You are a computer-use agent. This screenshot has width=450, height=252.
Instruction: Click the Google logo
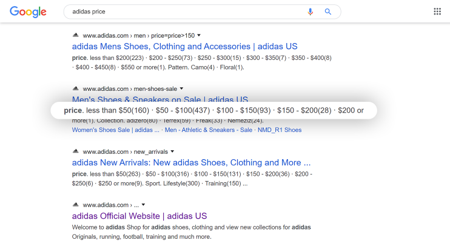[x=28, y=12]
